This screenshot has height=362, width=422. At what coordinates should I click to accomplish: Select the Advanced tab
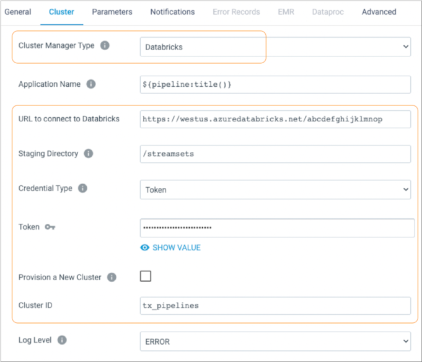[x=379, y=12]
